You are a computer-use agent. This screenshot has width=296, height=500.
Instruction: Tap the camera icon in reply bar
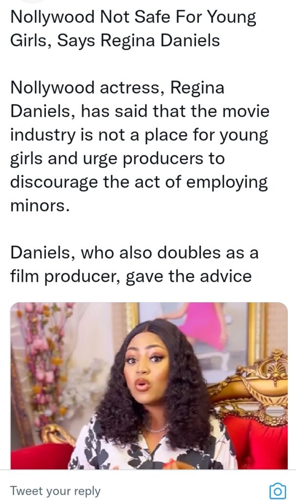click(277, 491)
